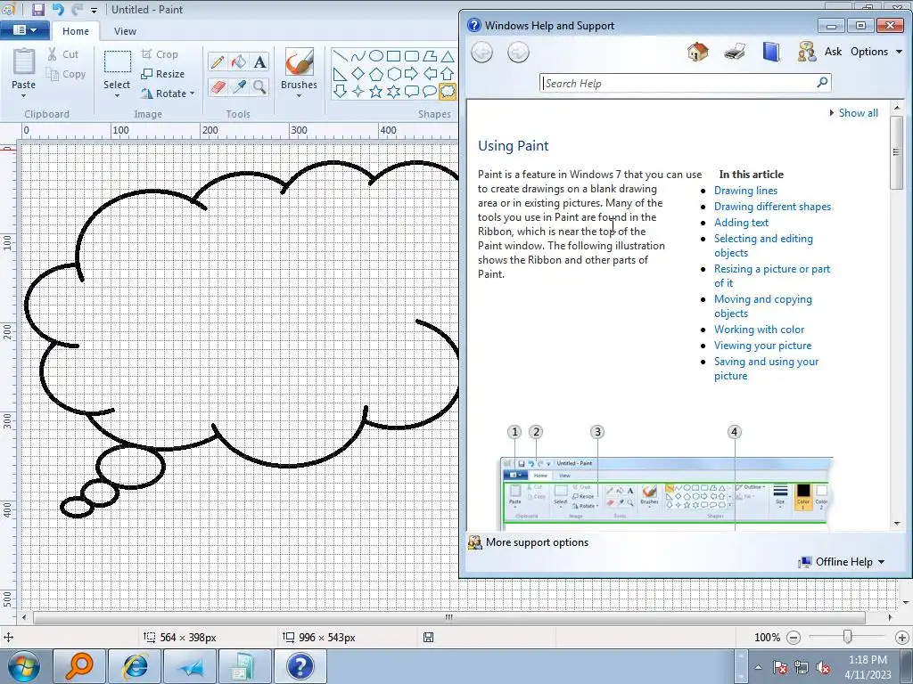Click the zoom slider handle
913x684 pixels.
click(847, 638)
